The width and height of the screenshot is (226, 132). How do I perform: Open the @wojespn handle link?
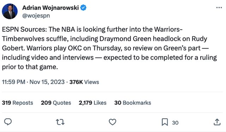[36, 16]
